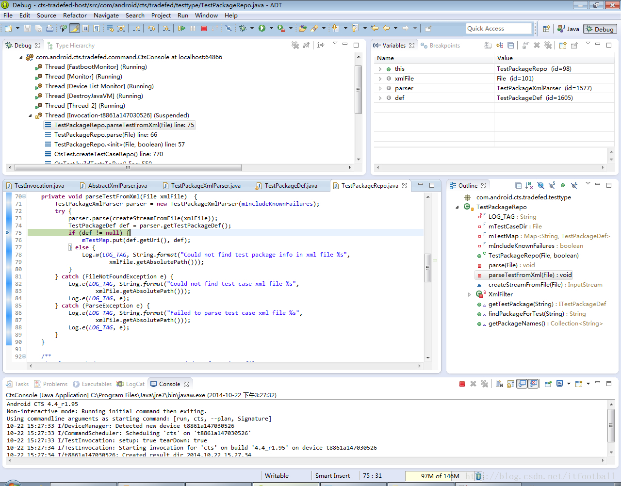Toggle Hide Fields in Outline toolbar
621x486 pixels.
540,186
